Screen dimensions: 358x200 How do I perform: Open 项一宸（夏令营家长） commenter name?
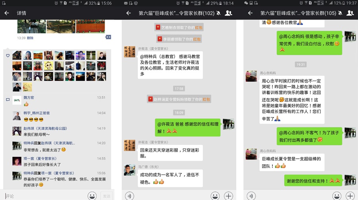click(x=40, y=159)
